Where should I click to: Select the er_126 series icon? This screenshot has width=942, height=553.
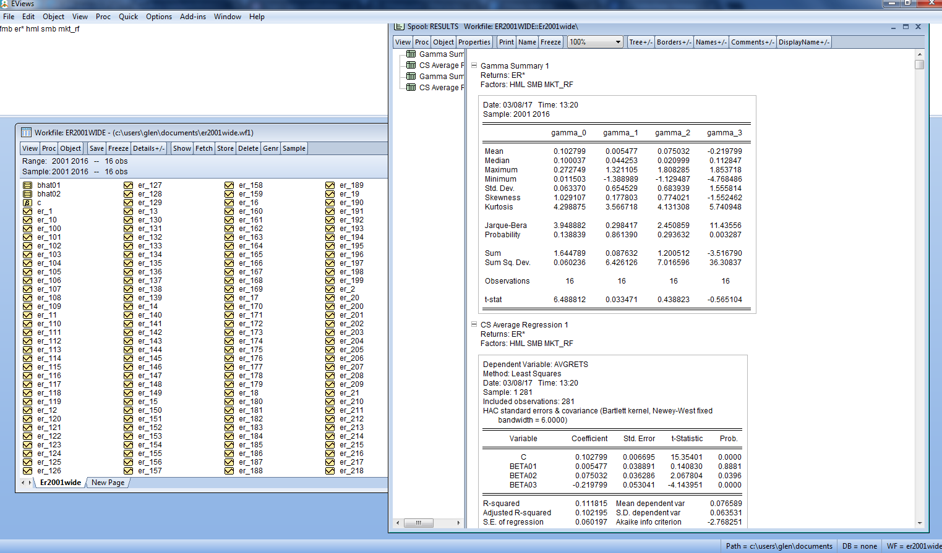(x=27, y=471)
